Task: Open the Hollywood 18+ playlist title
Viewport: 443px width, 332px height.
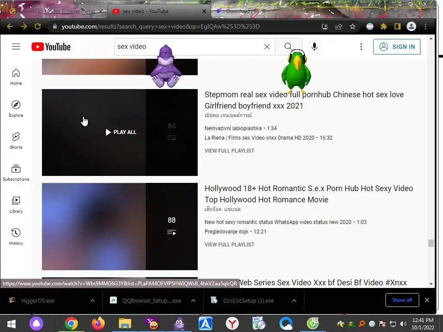Action: click(x=309, y=194)
